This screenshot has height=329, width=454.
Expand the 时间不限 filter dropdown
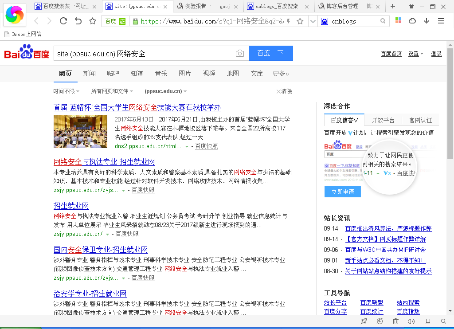tap(67, 91)
